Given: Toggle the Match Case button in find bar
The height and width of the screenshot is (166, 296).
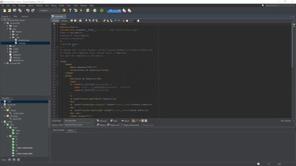Looking at the screenshot, I should click(x=133, y=121).
